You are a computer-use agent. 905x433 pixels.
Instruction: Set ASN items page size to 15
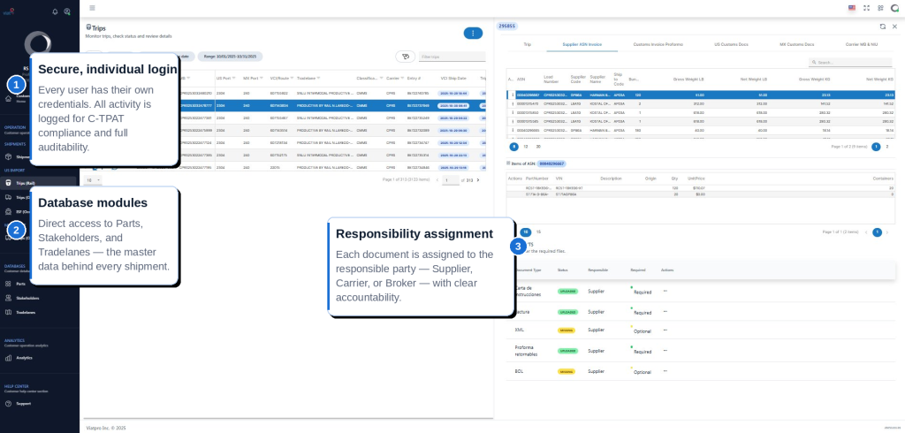coord(538,232)
